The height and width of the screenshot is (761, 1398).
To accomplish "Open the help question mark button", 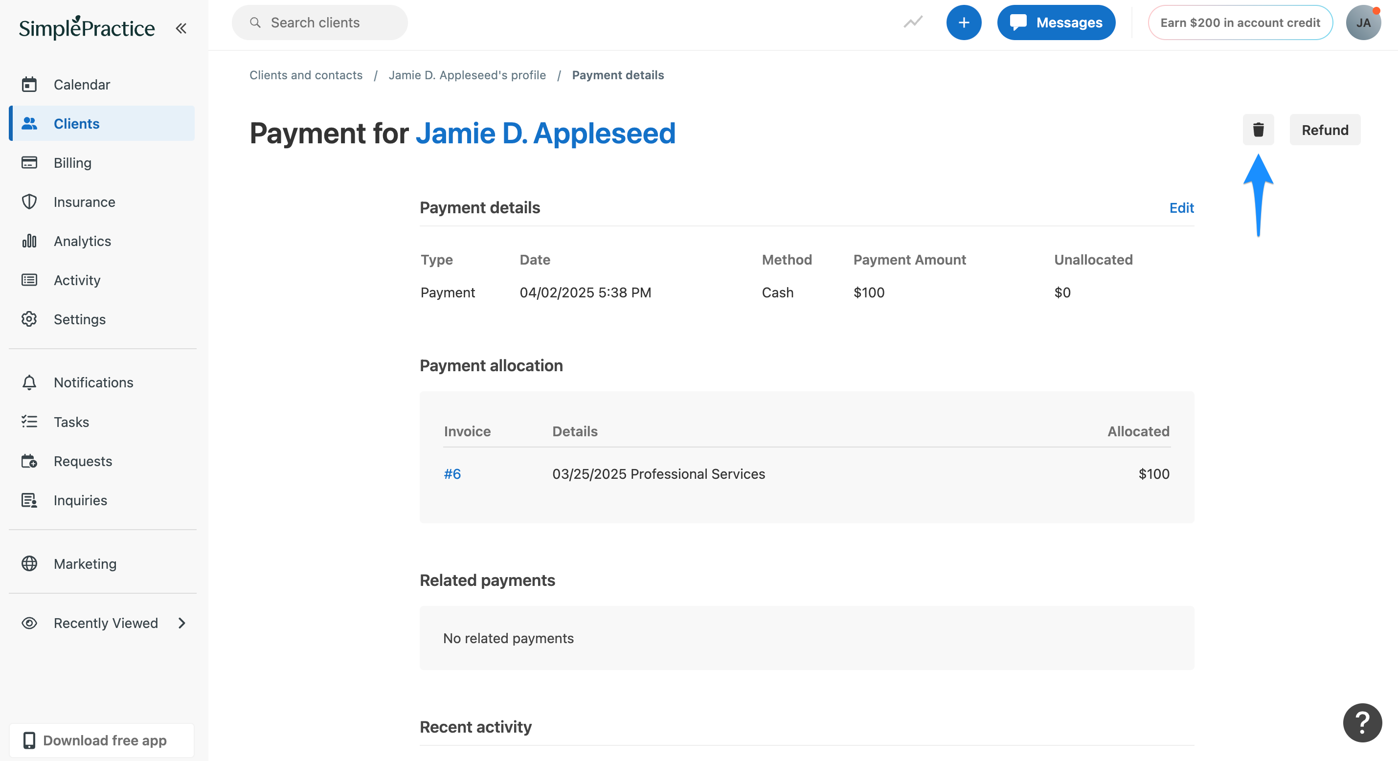I will 1362,722.
